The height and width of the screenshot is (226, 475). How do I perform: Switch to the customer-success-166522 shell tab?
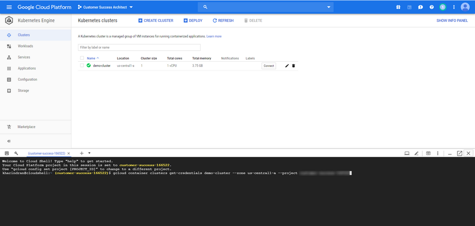click(46, 153)
